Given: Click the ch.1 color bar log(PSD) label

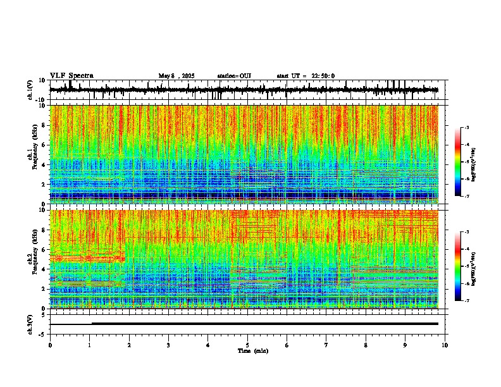Looking at the screenshot, I should 473,164.
